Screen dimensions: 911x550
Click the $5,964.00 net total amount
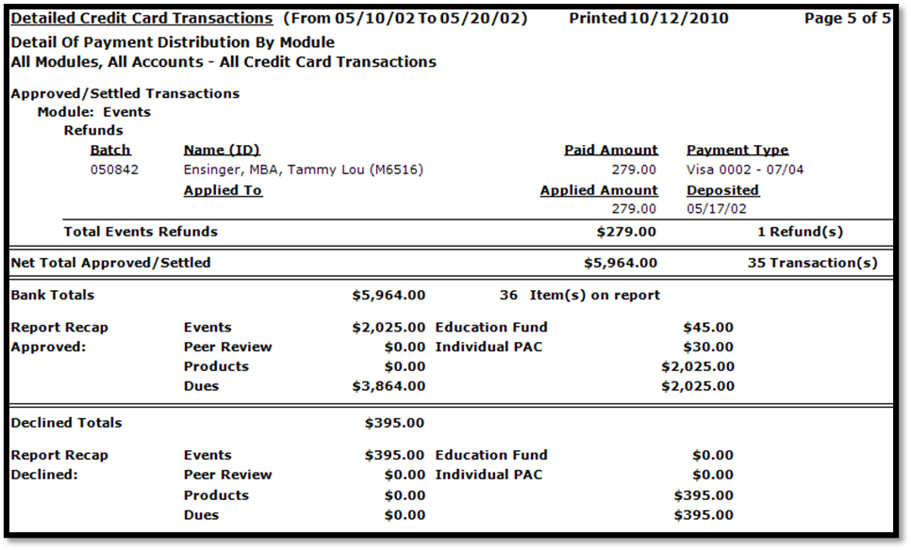pos(621,263)
